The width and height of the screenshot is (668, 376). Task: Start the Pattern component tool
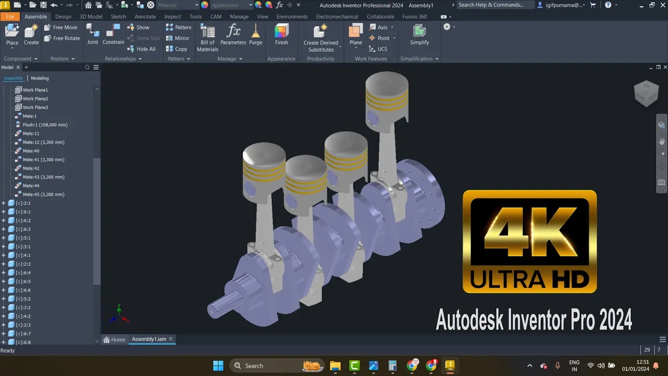coord(178,27)
